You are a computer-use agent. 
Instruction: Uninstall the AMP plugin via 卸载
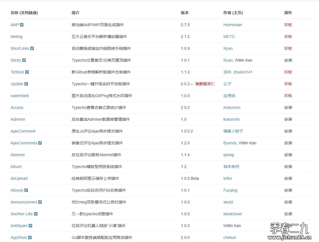(288, 25)
